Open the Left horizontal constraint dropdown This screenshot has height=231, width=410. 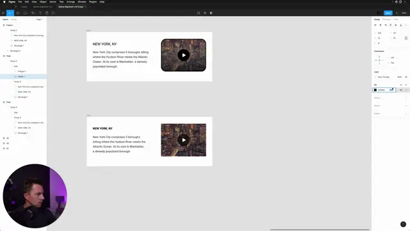(x=393, y=58)
